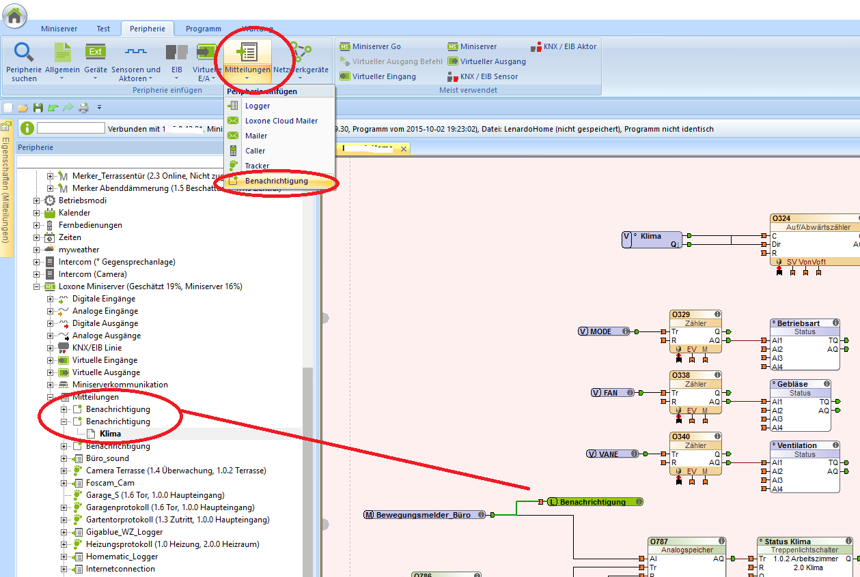Choose Loxone Cloud Mailer menu entry

[281, 121]
